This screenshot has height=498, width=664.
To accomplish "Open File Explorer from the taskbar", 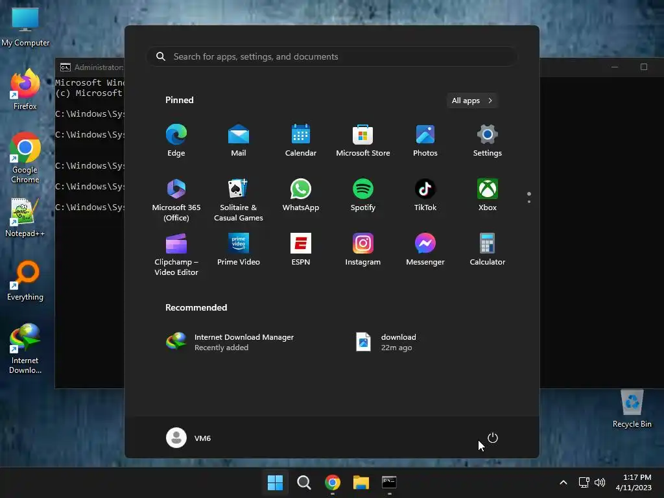I will (x=361, y=482).
